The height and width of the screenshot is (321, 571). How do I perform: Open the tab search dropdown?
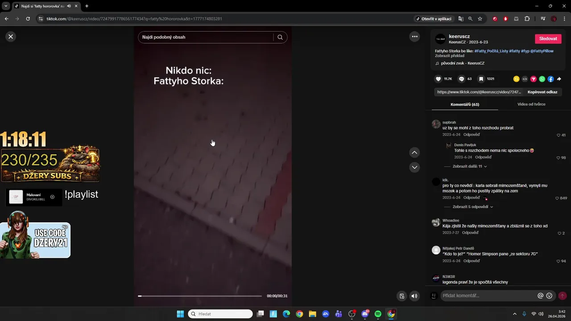click(5, 6)
